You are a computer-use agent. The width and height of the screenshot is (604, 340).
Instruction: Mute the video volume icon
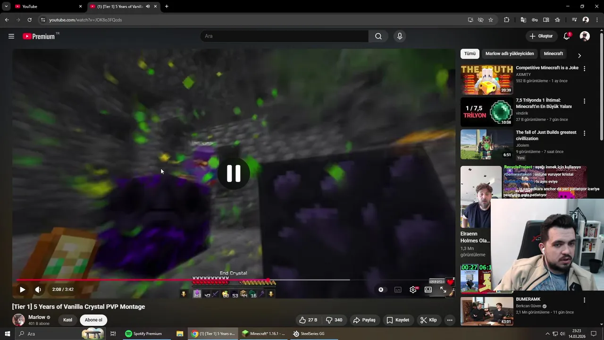pyautogui.click(x=38, y=289)
